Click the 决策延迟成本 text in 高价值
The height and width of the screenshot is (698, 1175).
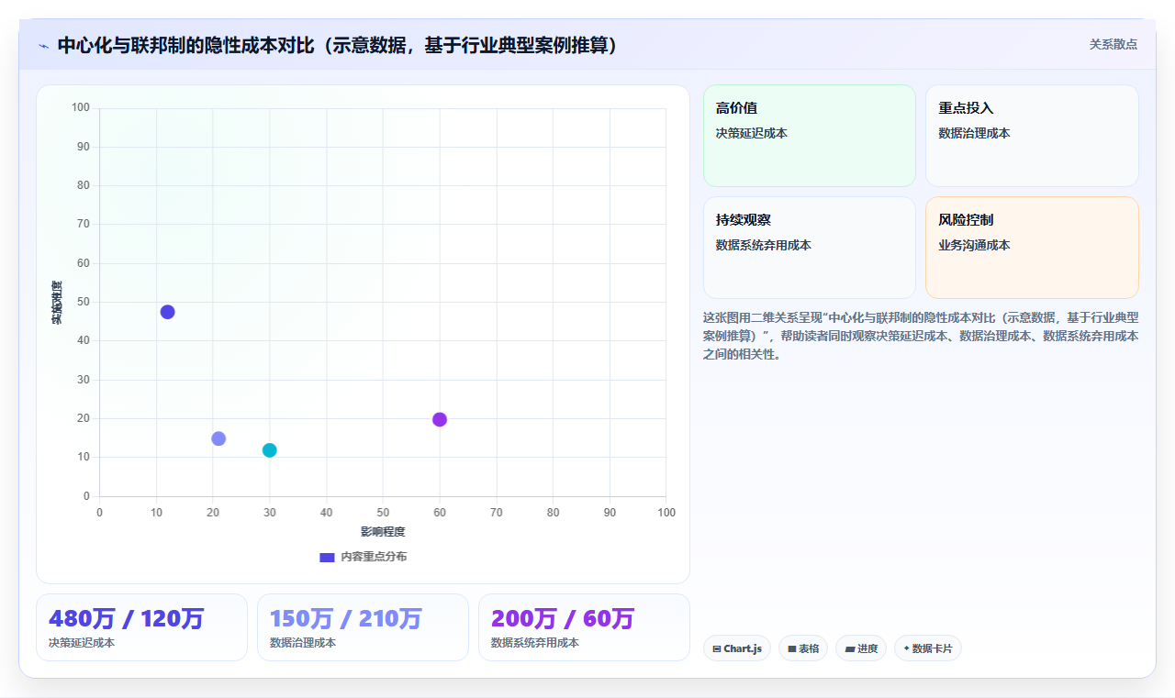pyautogui.click(x=752, y=133)
